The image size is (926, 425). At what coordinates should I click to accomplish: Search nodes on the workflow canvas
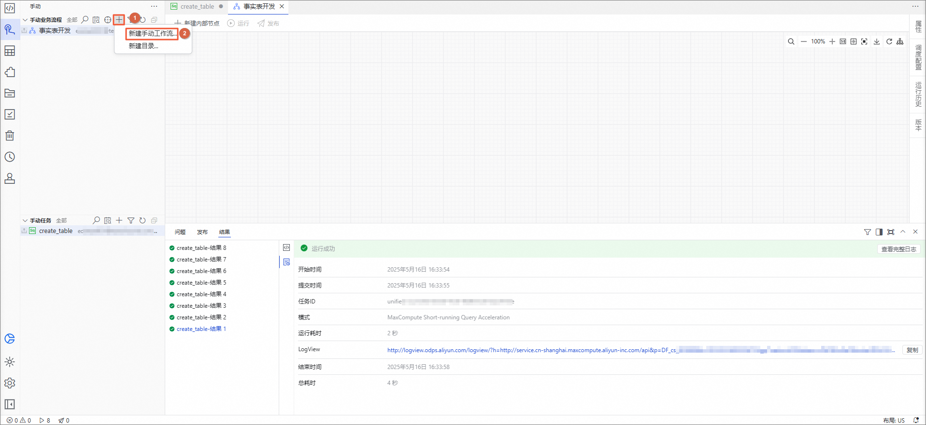791,41
